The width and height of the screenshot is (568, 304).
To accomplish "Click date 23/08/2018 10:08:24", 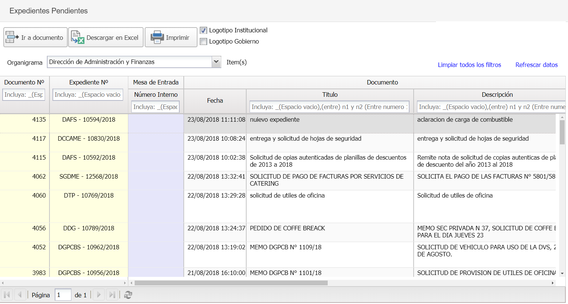I will [216, 138].
